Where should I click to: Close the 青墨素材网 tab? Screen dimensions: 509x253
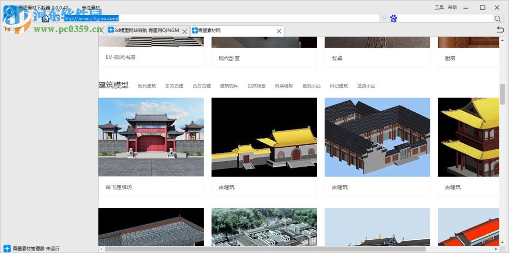pyautogui.click(x=278, y=31)
